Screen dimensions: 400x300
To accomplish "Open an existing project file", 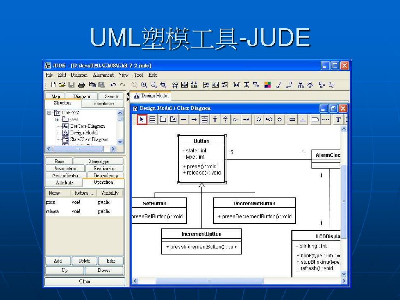I will pyautogui.click(x=62, y=85).
